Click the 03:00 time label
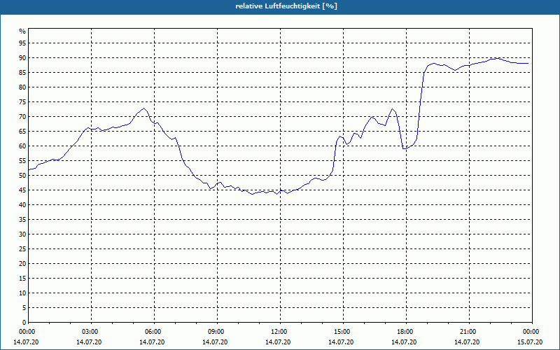Viewport: 560px width, 350px height. 91,332
